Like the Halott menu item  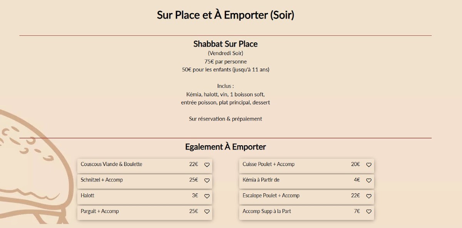click(x=207, y=196)
